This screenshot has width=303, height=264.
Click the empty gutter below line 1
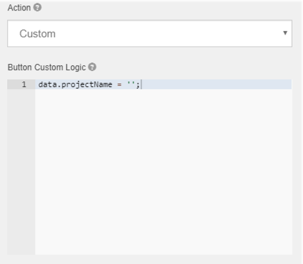coord(21,171)
